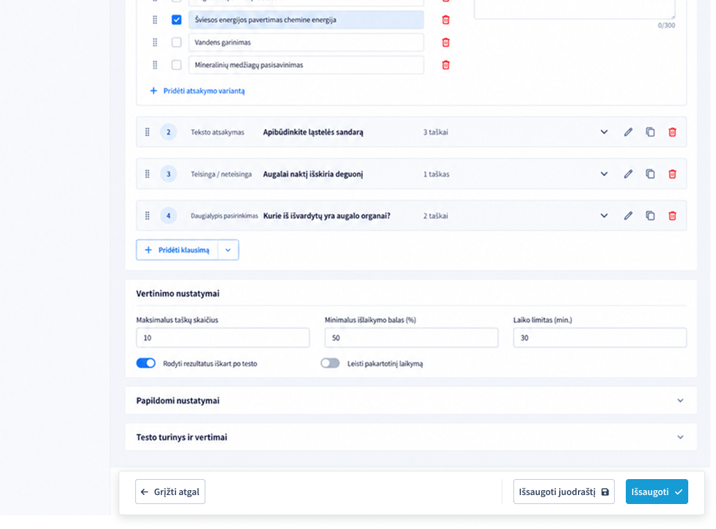Screen dimensions: 716x529
Task: Go back with the 'Grįžti atgal' button
Action: (170, 492)
